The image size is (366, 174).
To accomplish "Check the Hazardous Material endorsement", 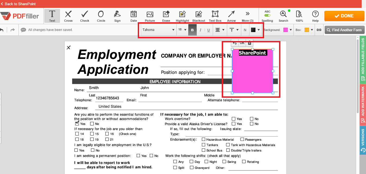I will [203, 139].
